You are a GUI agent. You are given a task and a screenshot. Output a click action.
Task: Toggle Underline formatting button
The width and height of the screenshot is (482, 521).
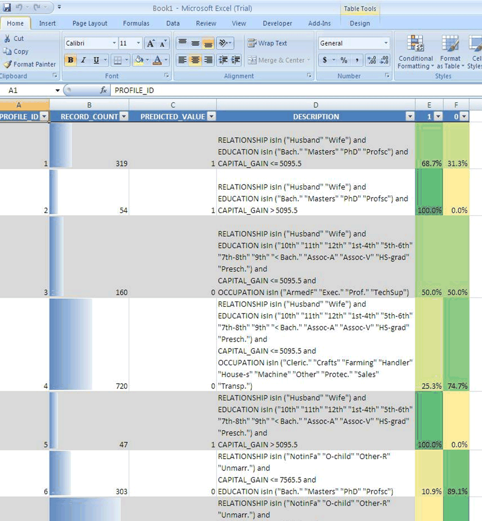[96, 60]
